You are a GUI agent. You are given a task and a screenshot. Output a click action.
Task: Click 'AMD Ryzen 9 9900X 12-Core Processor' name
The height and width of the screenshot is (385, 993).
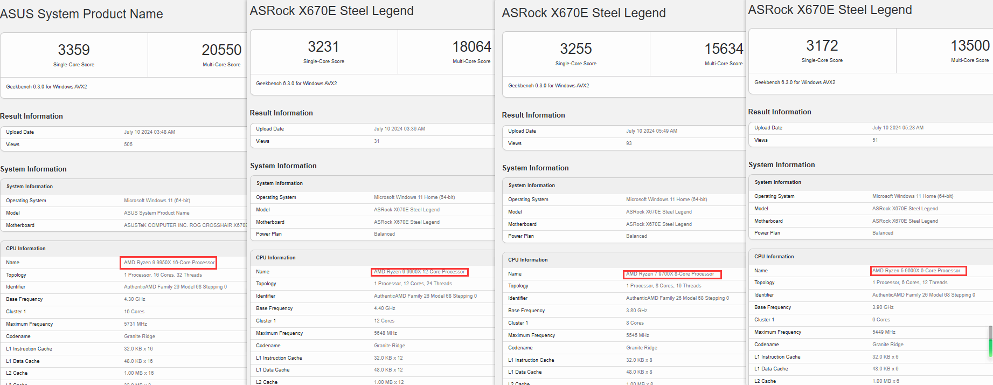pos(419,272)
